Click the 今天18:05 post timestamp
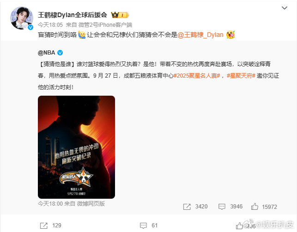 click(x=50, y=24)
